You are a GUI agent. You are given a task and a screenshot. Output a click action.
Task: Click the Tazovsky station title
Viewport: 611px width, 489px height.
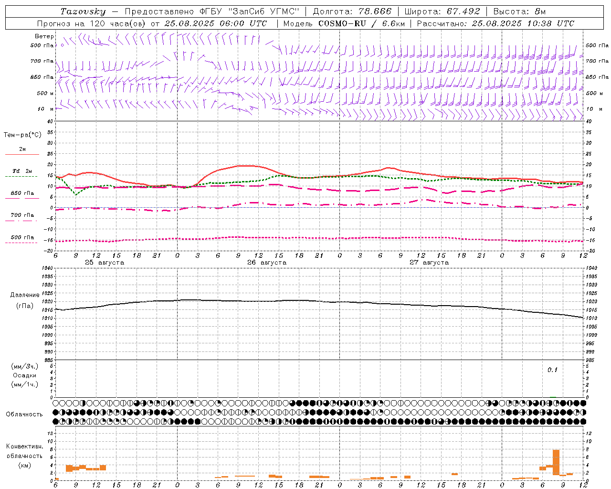click(x=83, y=11)
